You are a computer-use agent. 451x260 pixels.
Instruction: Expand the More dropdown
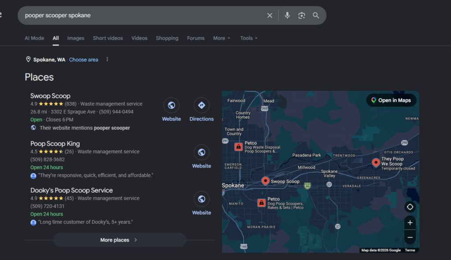pos(222,38)
